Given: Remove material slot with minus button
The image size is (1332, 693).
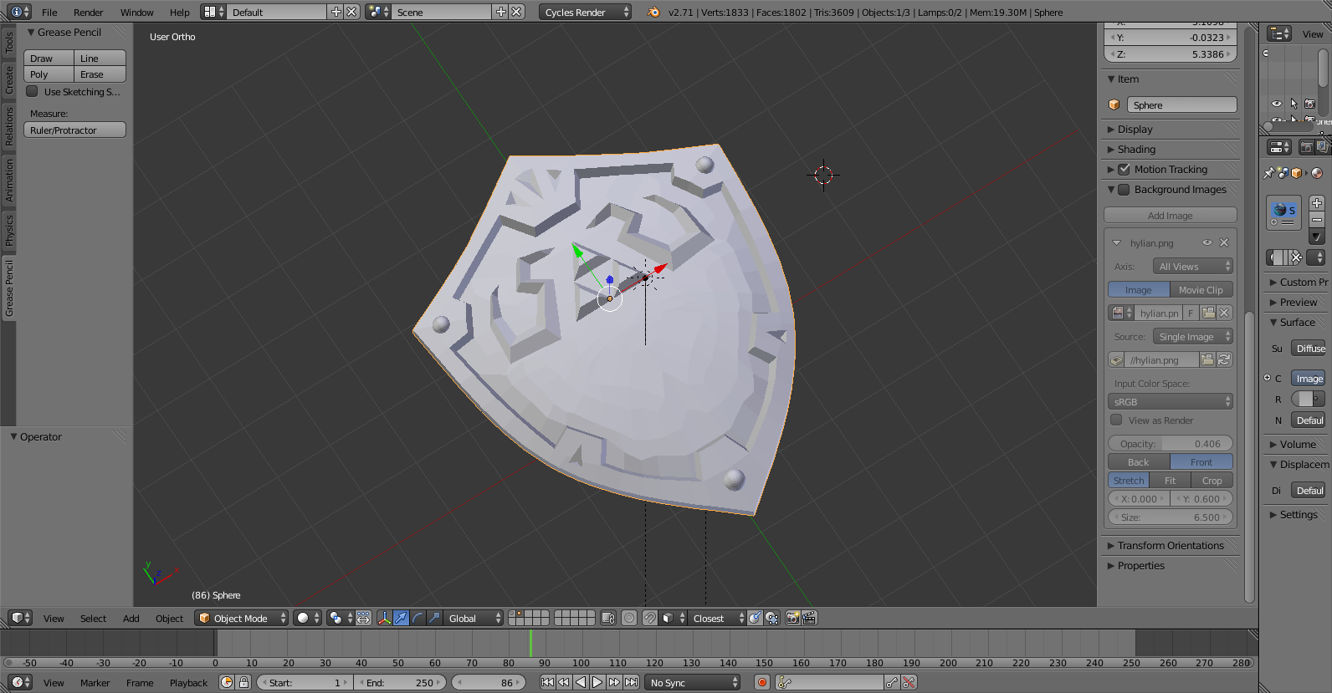Looking at the screenshot, I should click(x=1317, y=220).
